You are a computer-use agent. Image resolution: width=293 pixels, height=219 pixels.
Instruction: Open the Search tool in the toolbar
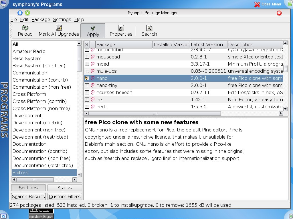coord(149,31)
